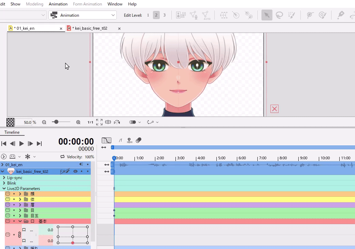Click the automatic mesh generator AUTO icon
The height and width of the screenshot is (249, 355).
206,15
